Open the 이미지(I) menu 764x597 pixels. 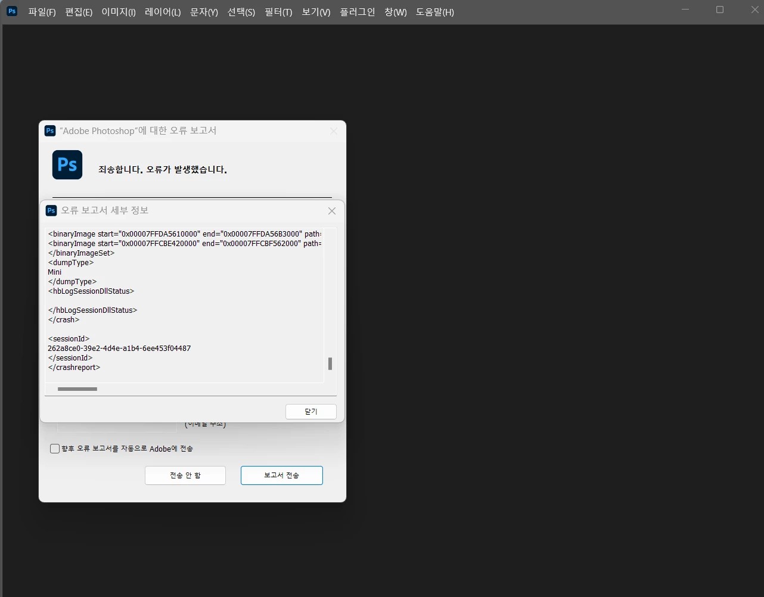pos(119,12)
